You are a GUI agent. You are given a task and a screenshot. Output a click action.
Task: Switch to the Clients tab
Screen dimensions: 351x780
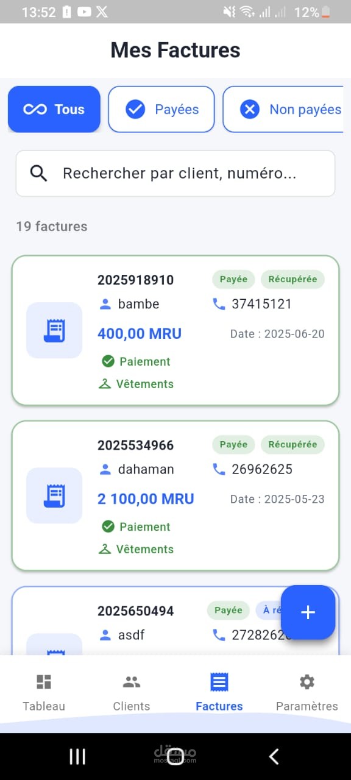(132, 693)
